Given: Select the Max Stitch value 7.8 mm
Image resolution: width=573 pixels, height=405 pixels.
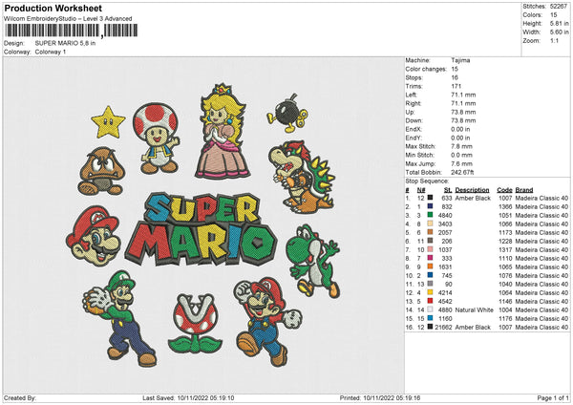Looking at the screenshot, I should pyautogui.click(x=461, y=146).
